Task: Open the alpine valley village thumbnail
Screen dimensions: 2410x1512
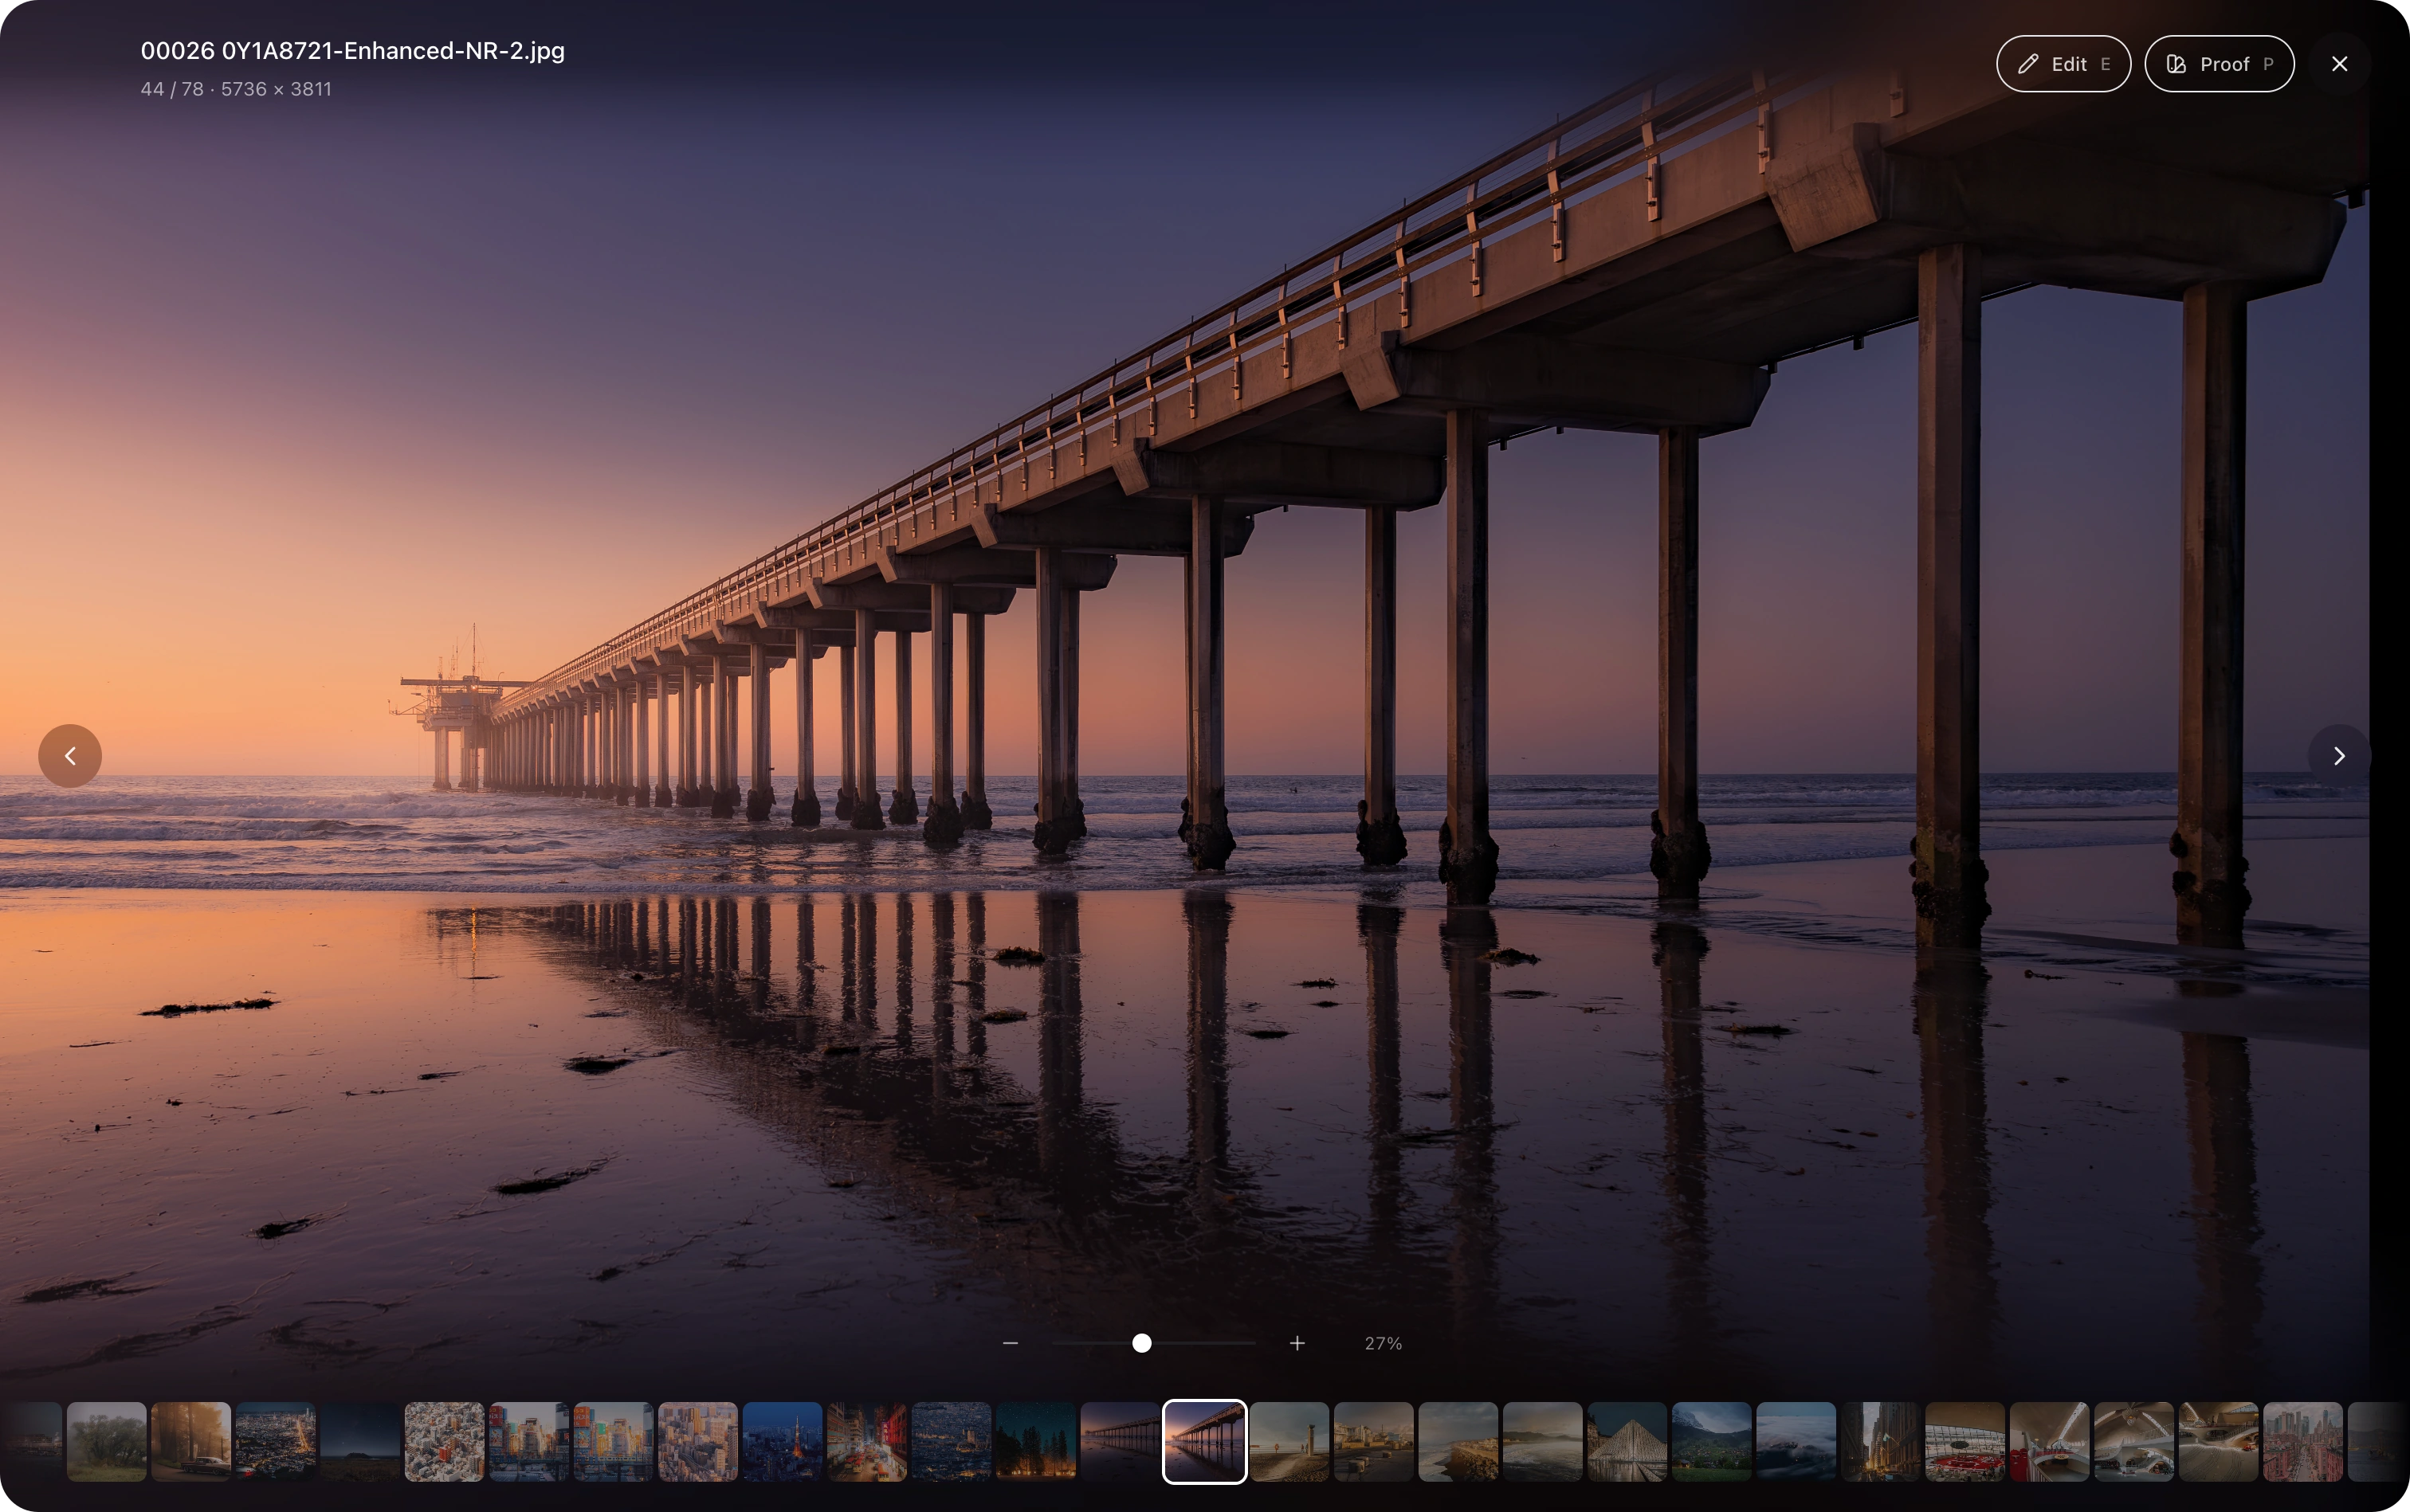Action: click(1712, 1441)
